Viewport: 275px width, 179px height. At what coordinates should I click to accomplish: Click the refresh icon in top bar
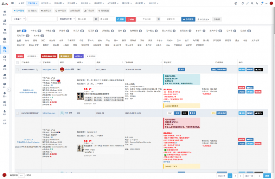click(x=243, y=3)
